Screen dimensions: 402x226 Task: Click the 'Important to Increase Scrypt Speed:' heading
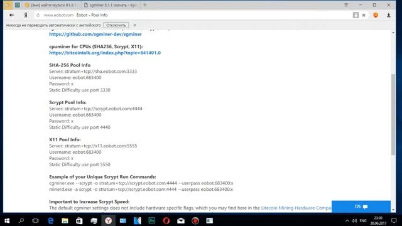click(x=89, y=202)
